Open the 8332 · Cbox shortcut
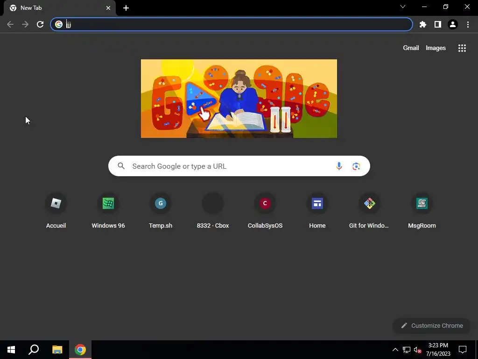478x359 pixels. [213, 211]
